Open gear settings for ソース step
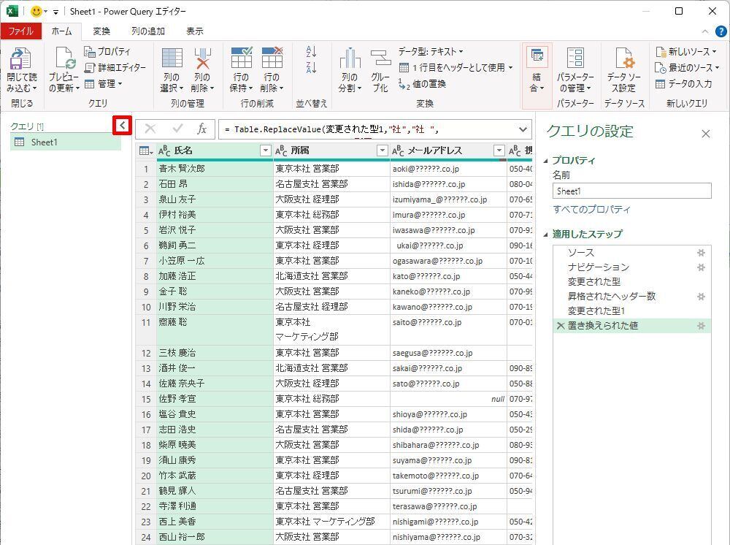Viewport: 730px width, 545px height. tap(701, 253)
